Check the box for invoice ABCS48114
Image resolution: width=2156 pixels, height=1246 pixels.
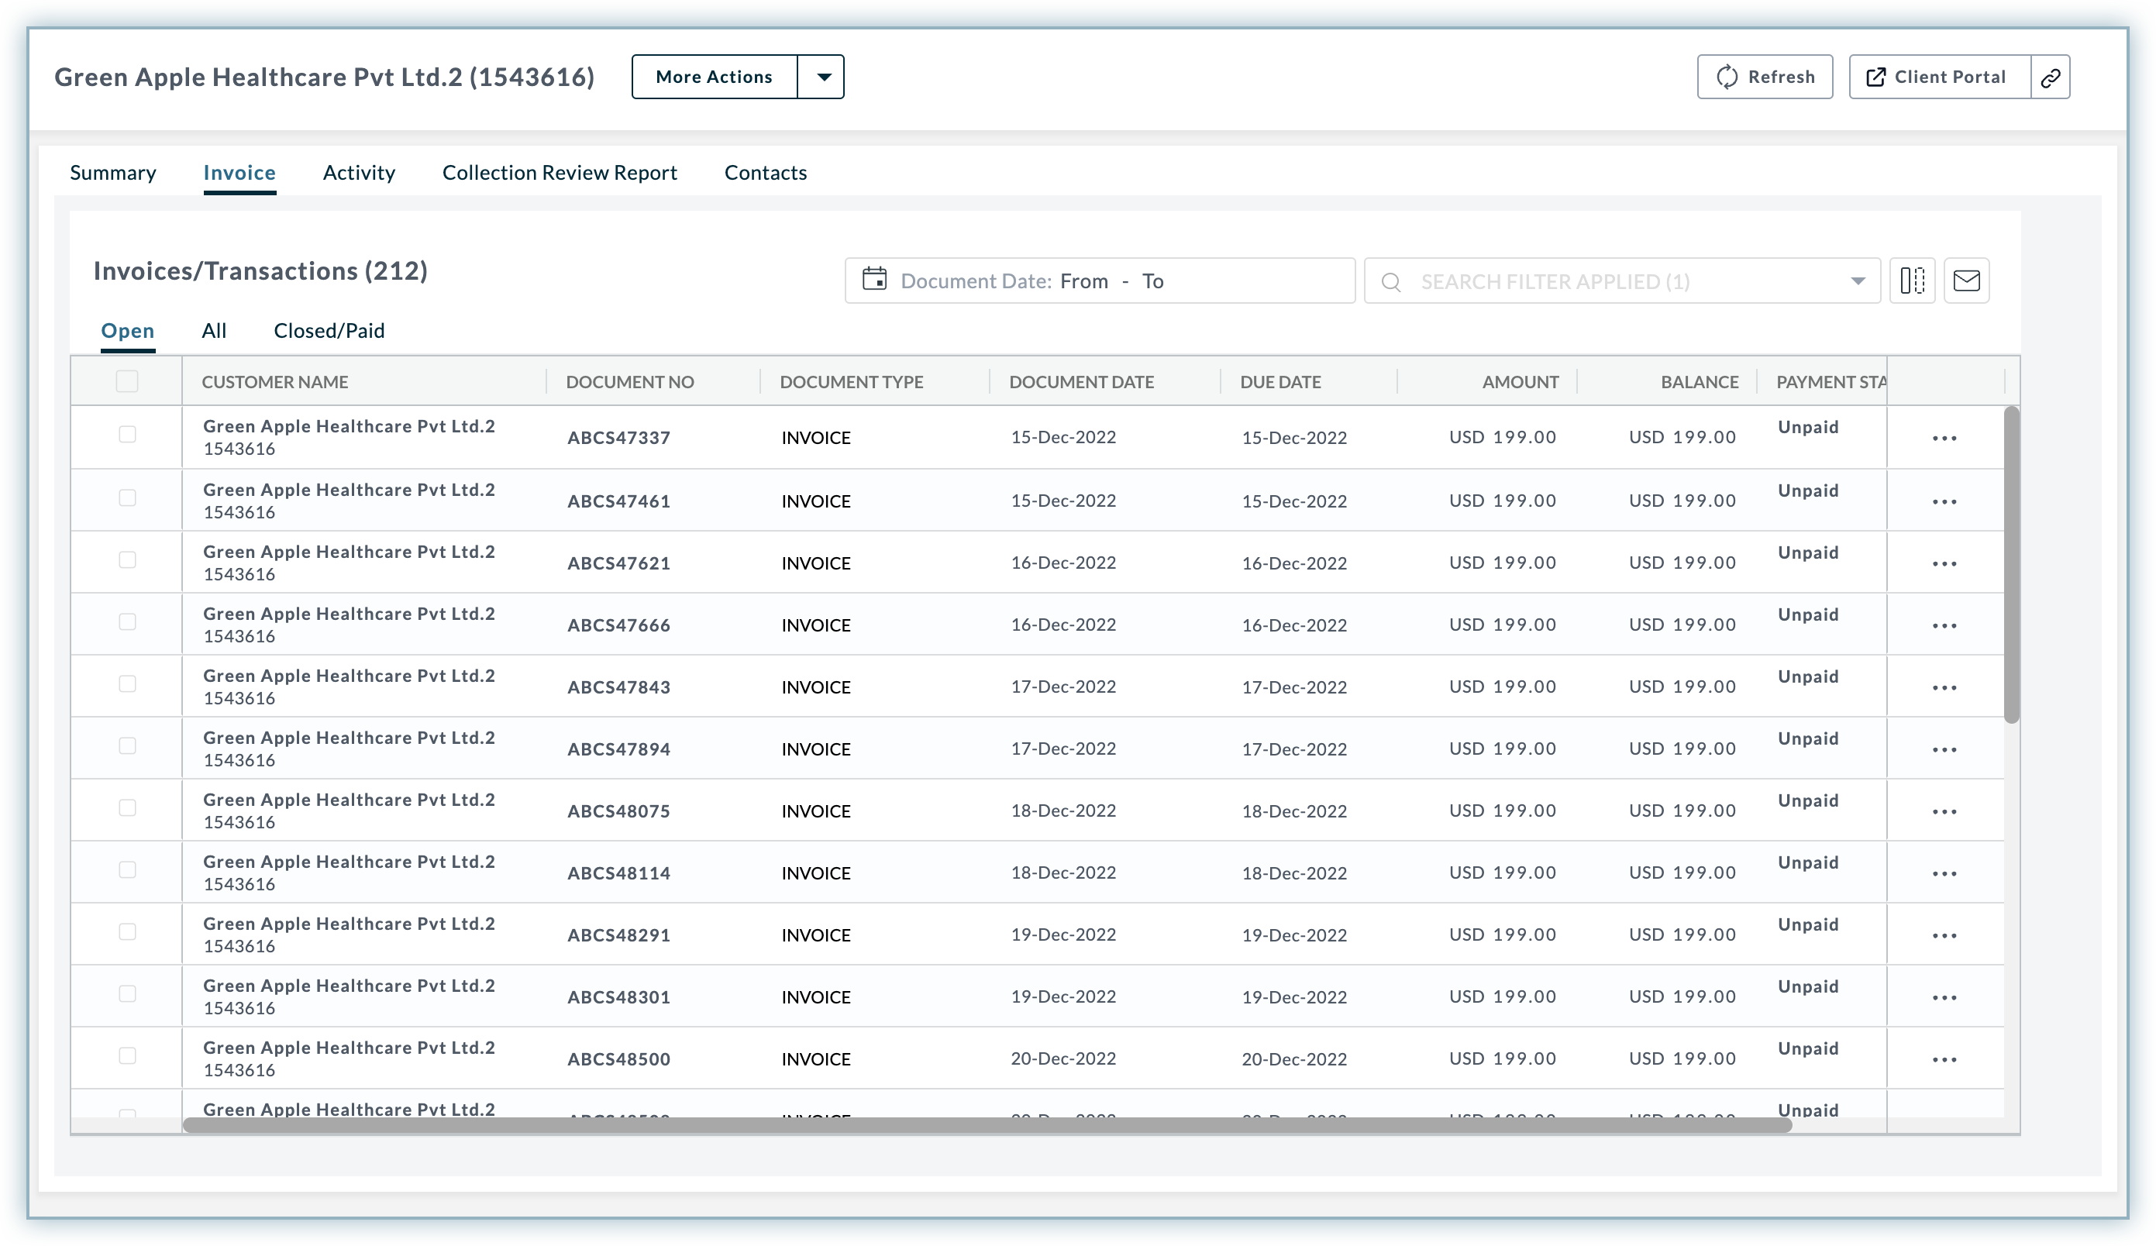click(x=127, y=869)
